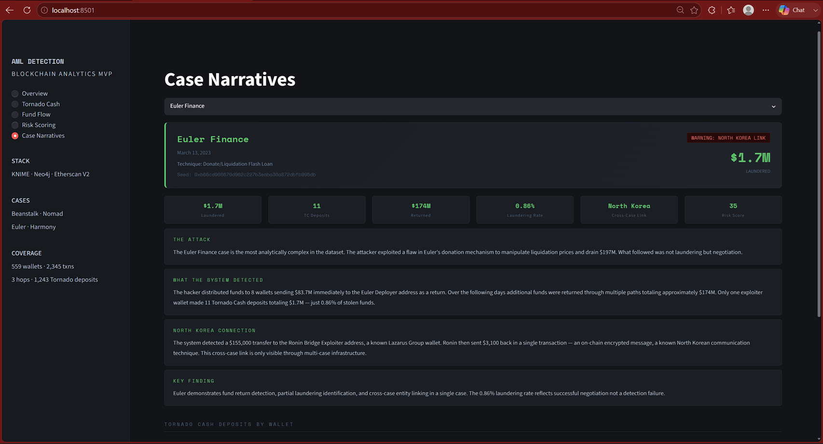The width and height of the screenshot is (823, 444).
Task: Click the large $1.7M laundered figure
Action: pos(750,158)
